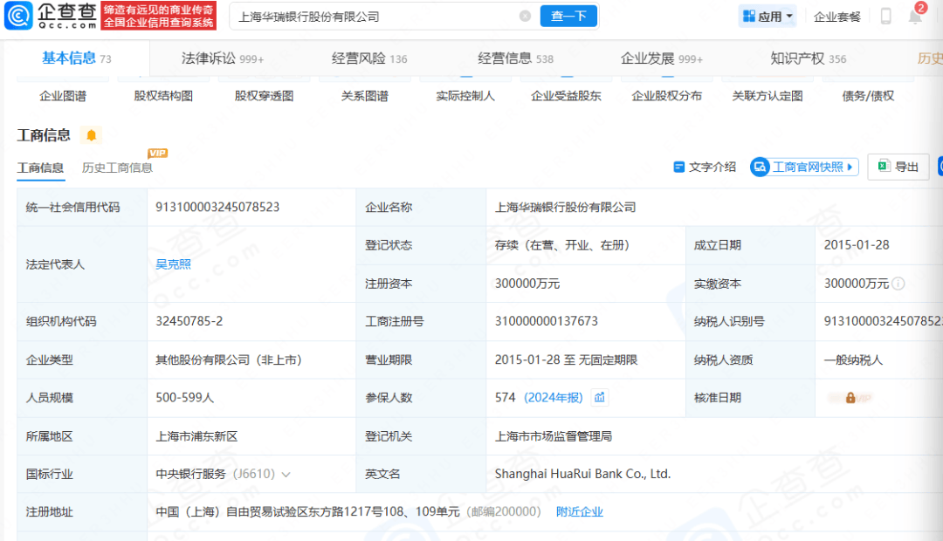Open legal representative 吴克照 link
This screenshot has height=541, width=943.
(173, 264)
